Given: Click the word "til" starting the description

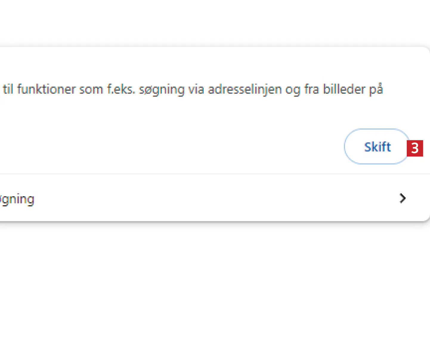Looking at the screenshot, I should coord(8,89).
